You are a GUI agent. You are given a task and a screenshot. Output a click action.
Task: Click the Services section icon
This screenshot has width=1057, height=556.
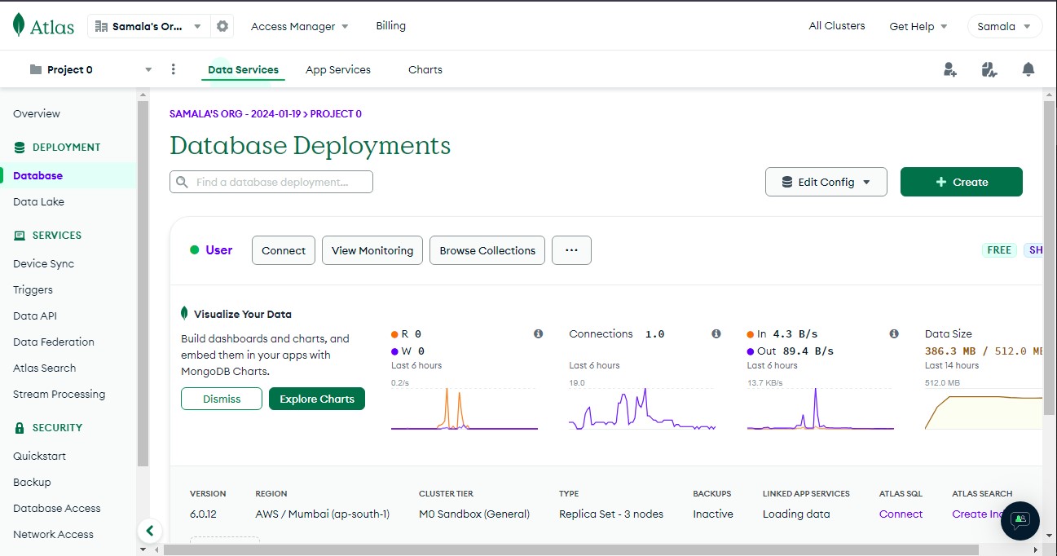pos(20,236)
